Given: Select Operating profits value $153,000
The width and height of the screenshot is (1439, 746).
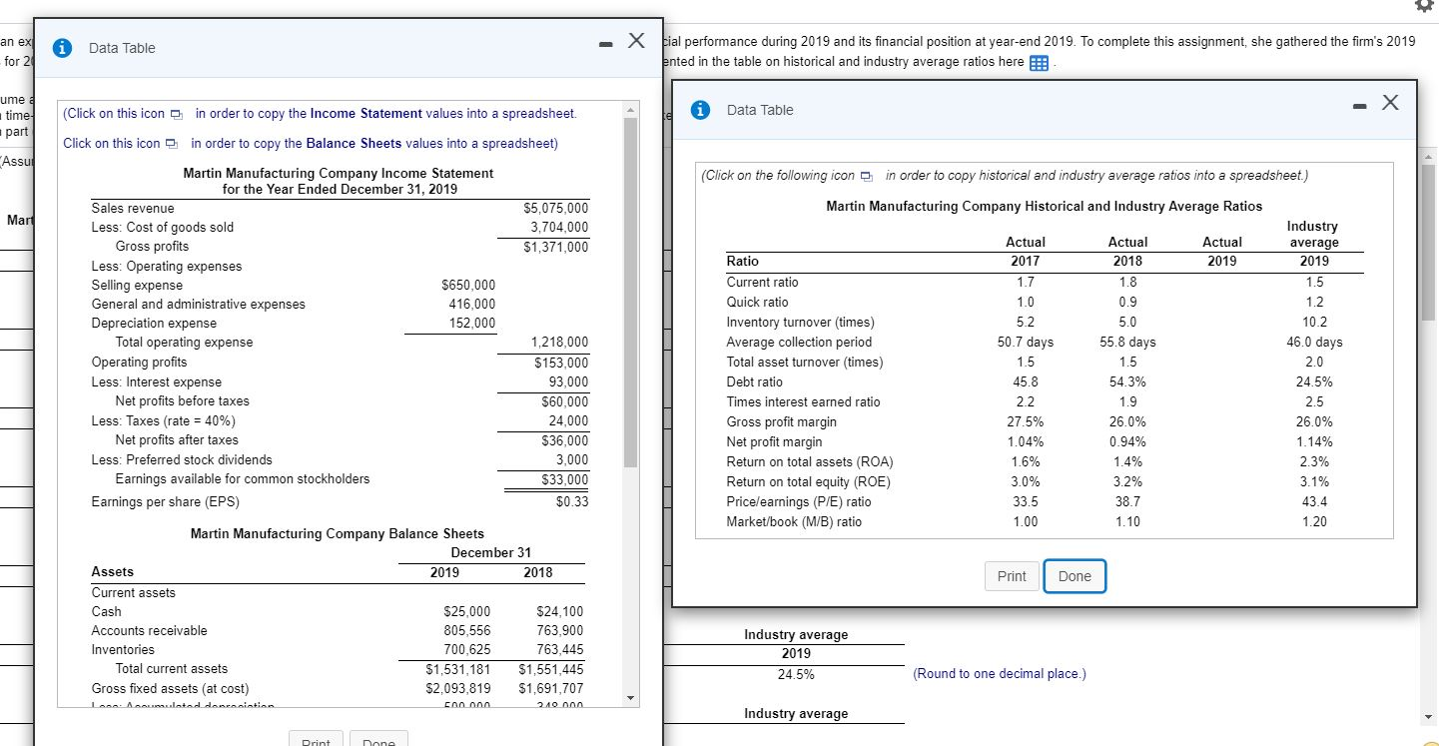Looking at the screenshot, I should coord(561,363).
